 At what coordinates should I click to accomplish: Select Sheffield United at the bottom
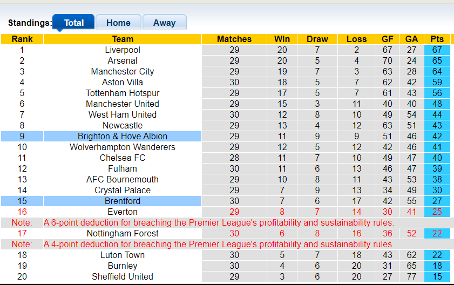[x=123, y=276]
